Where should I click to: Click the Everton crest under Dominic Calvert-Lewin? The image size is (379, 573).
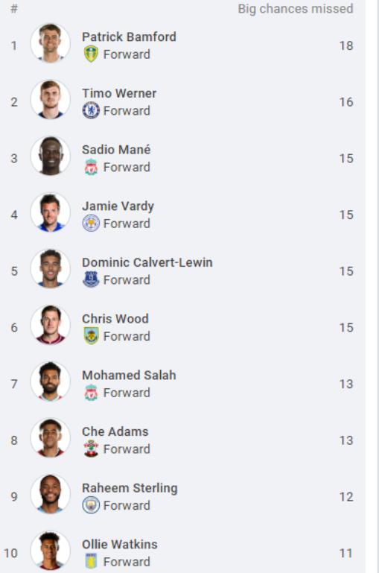click(91, 279)
